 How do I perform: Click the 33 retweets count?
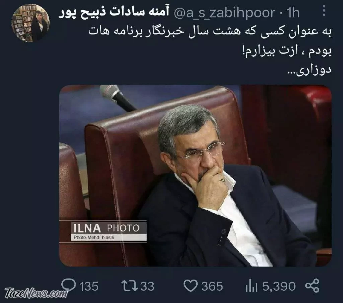[x=147, y=286]
